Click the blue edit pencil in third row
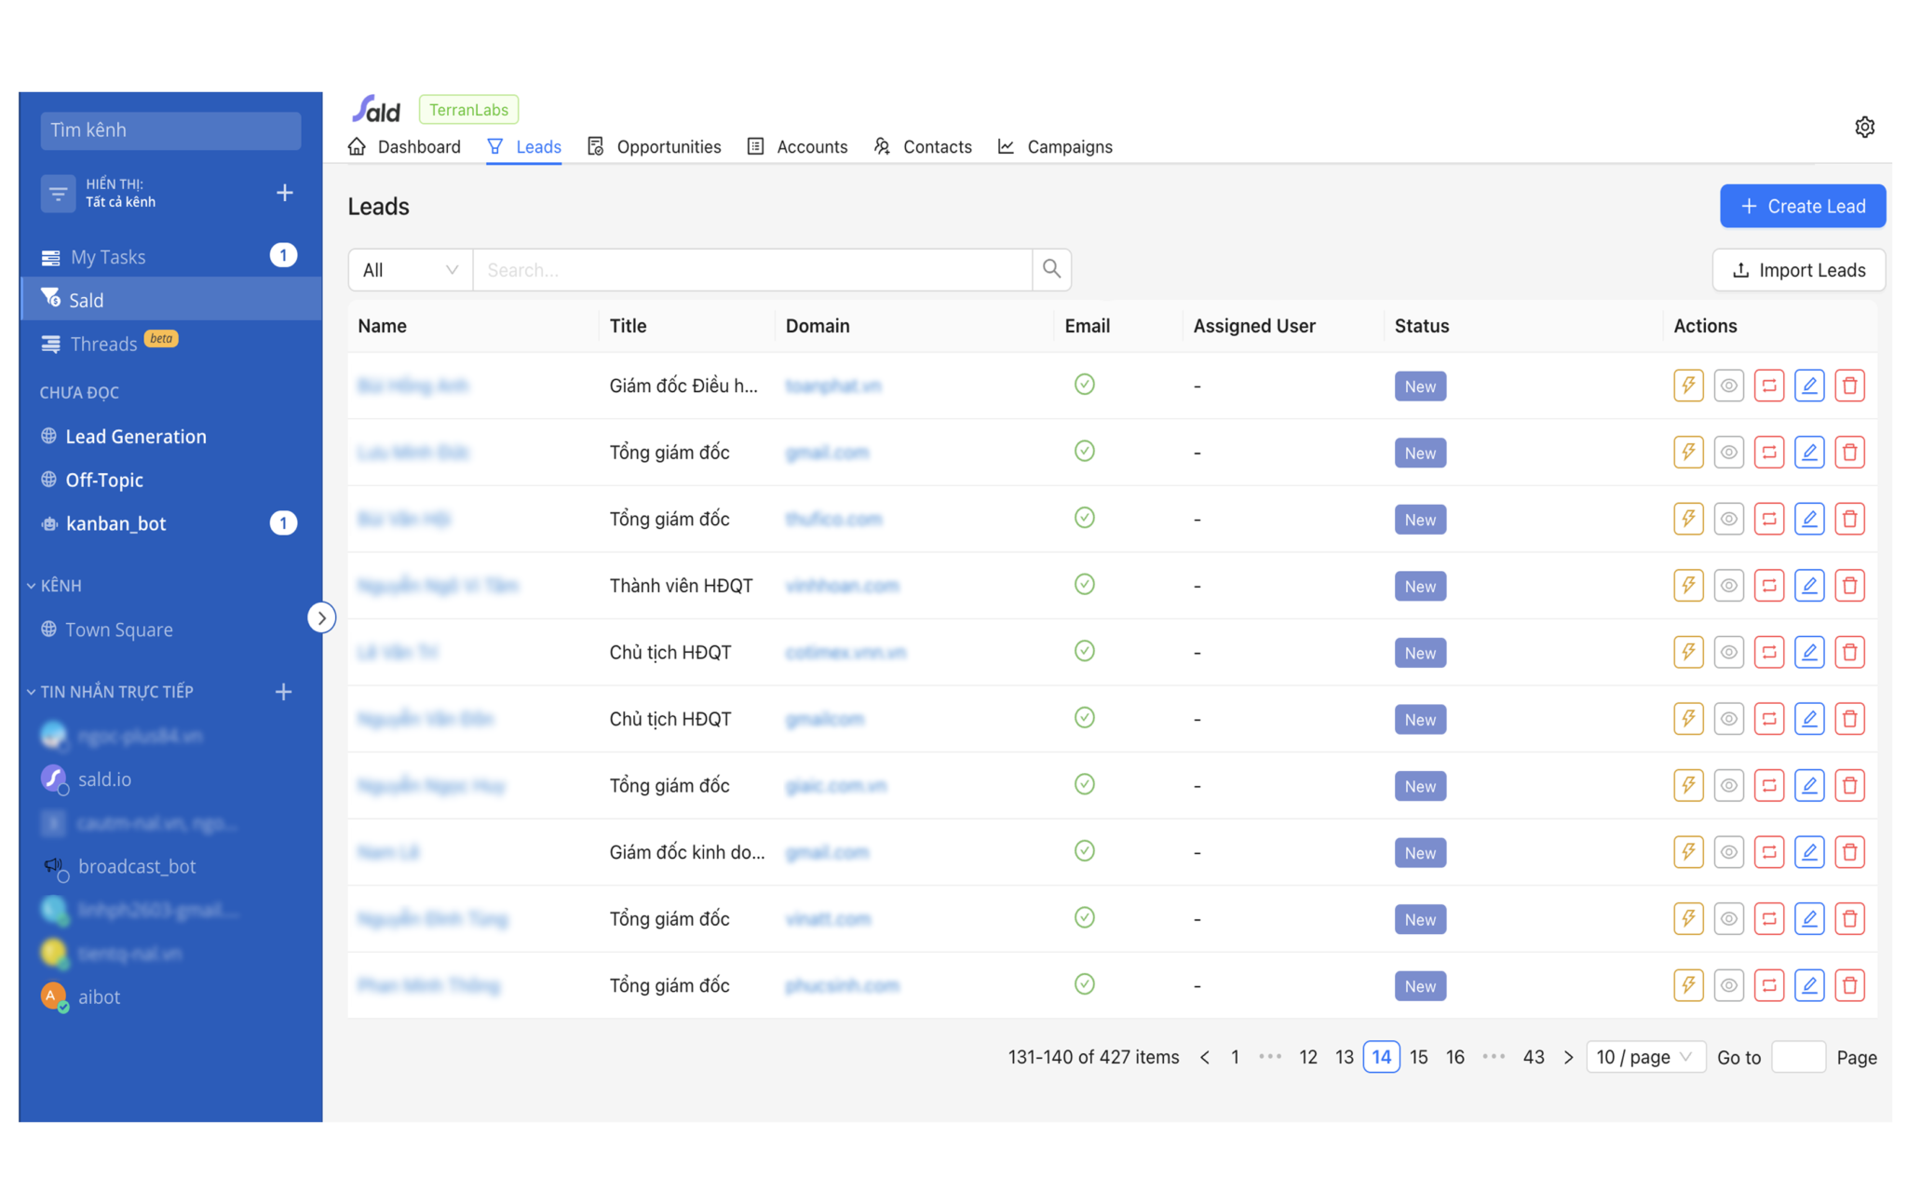This screenshot has height=1192, width=1907. pos(1808,519)
